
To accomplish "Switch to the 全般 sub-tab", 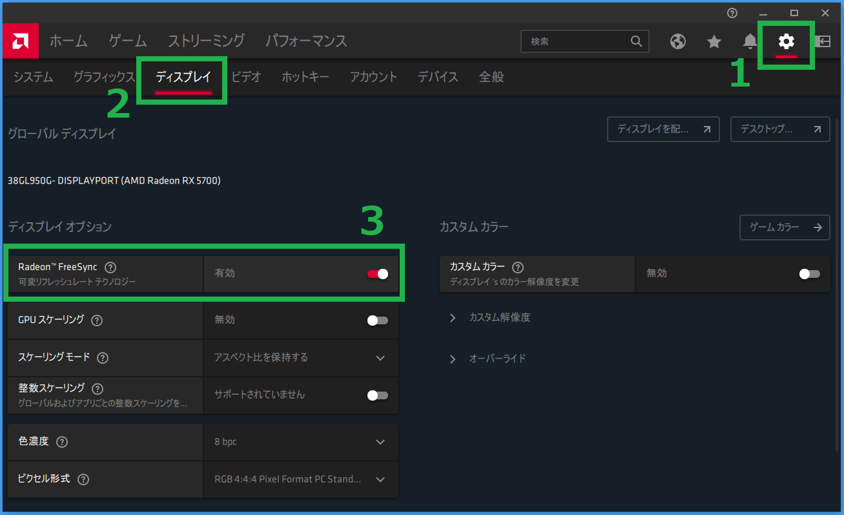I will click(491, 77).
